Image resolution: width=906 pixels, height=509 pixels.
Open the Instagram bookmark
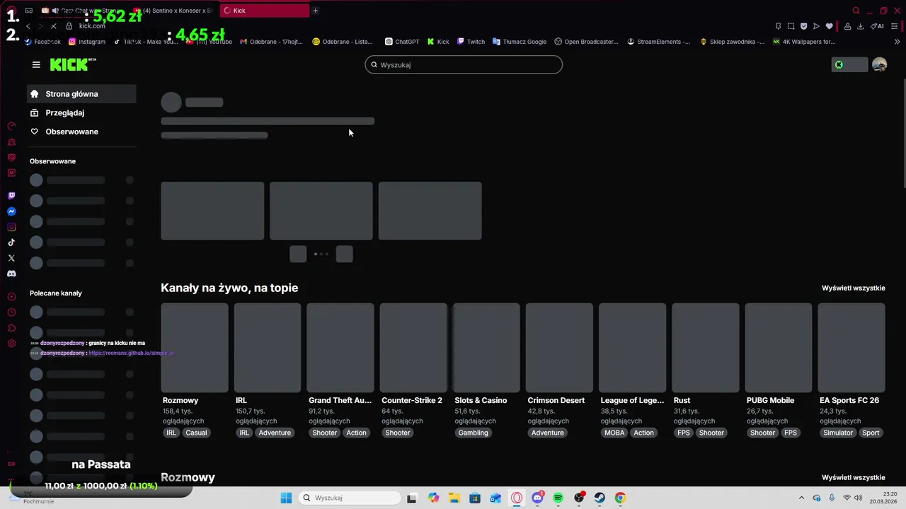87,42
